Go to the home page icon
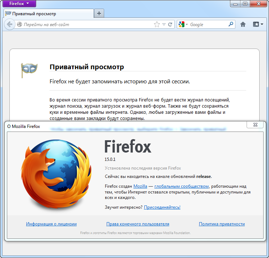Viewport: 269px width, 258px height. (243, 24)
